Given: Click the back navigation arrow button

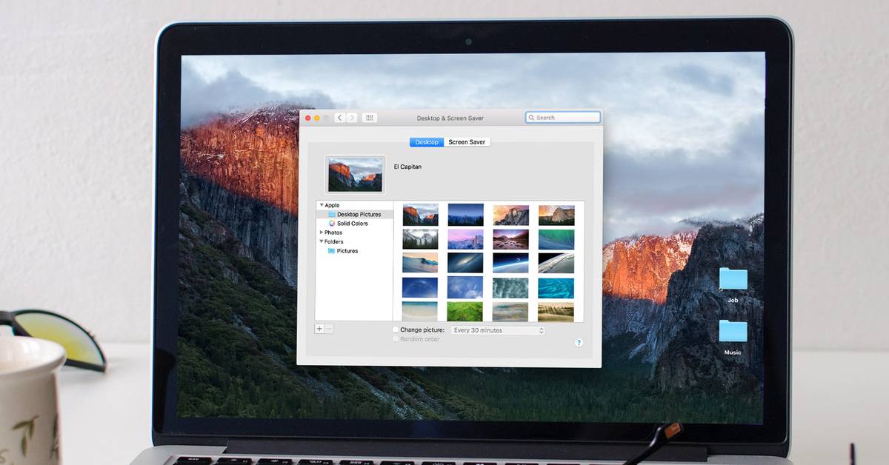Looking at the screenshot, I should pyautogui.click(x=340, y=118).
